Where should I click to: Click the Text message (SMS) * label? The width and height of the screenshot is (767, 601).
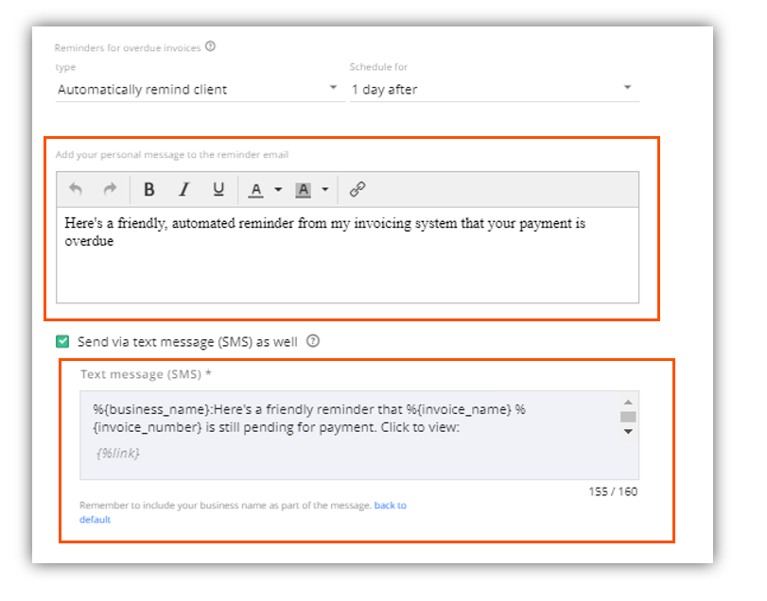(146, 374)
